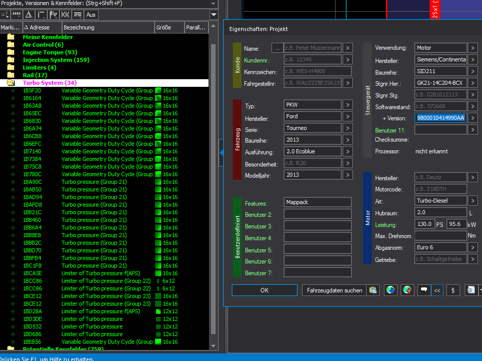Click the paste vehicle data clipboard icon

(373, 290)
